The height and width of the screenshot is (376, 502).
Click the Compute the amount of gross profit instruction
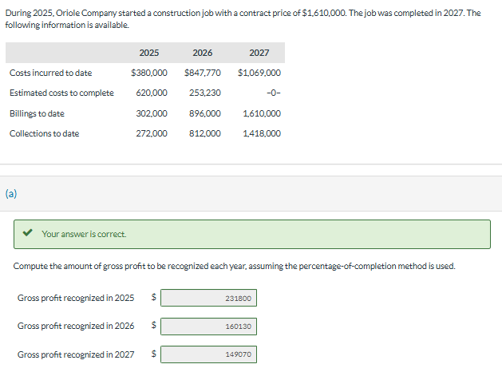coord(234,266)
